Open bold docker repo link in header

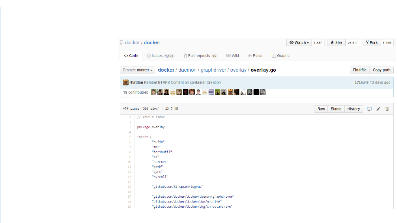click(x=152, y=42)
